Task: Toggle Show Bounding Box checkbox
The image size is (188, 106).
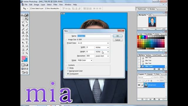Action: tap(46, 9)
